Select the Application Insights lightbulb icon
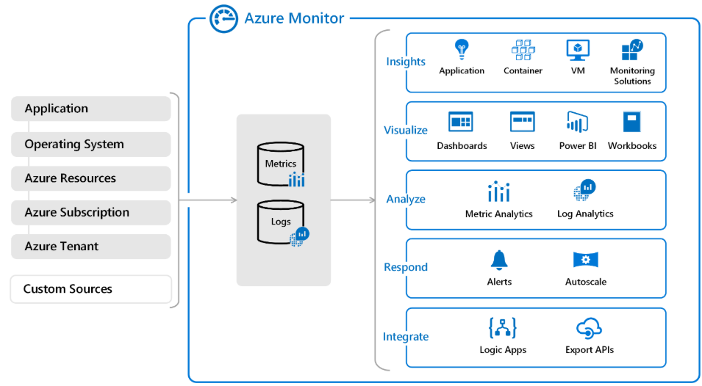 462,50
